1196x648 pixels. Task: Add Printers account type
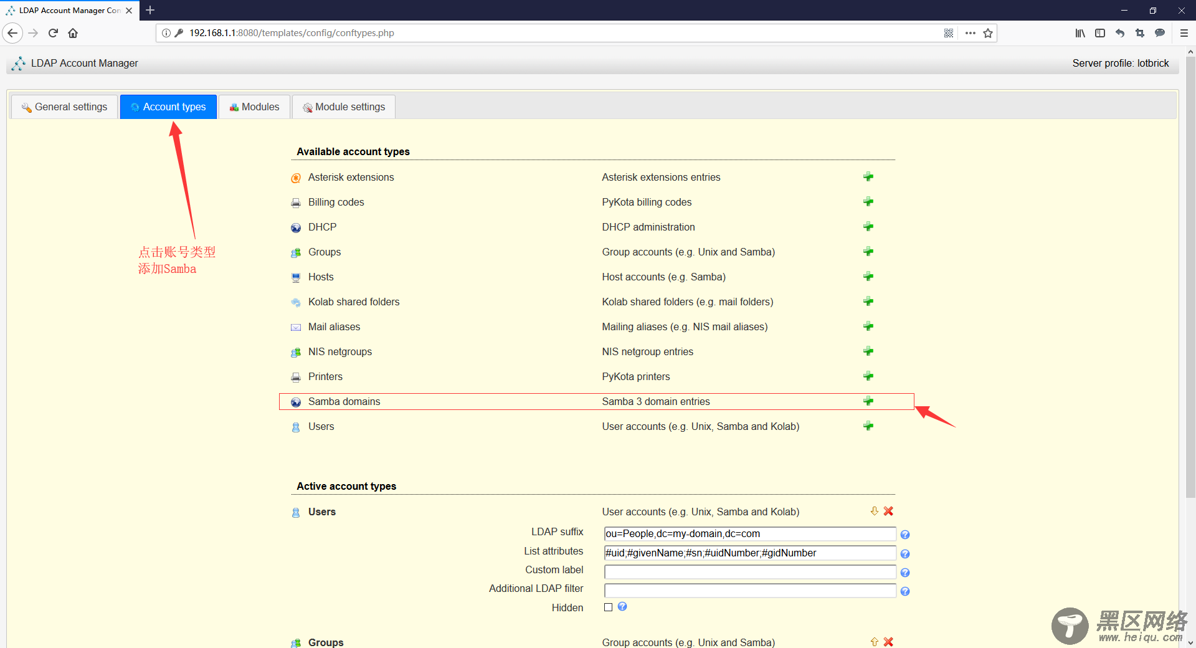[868, 376]
